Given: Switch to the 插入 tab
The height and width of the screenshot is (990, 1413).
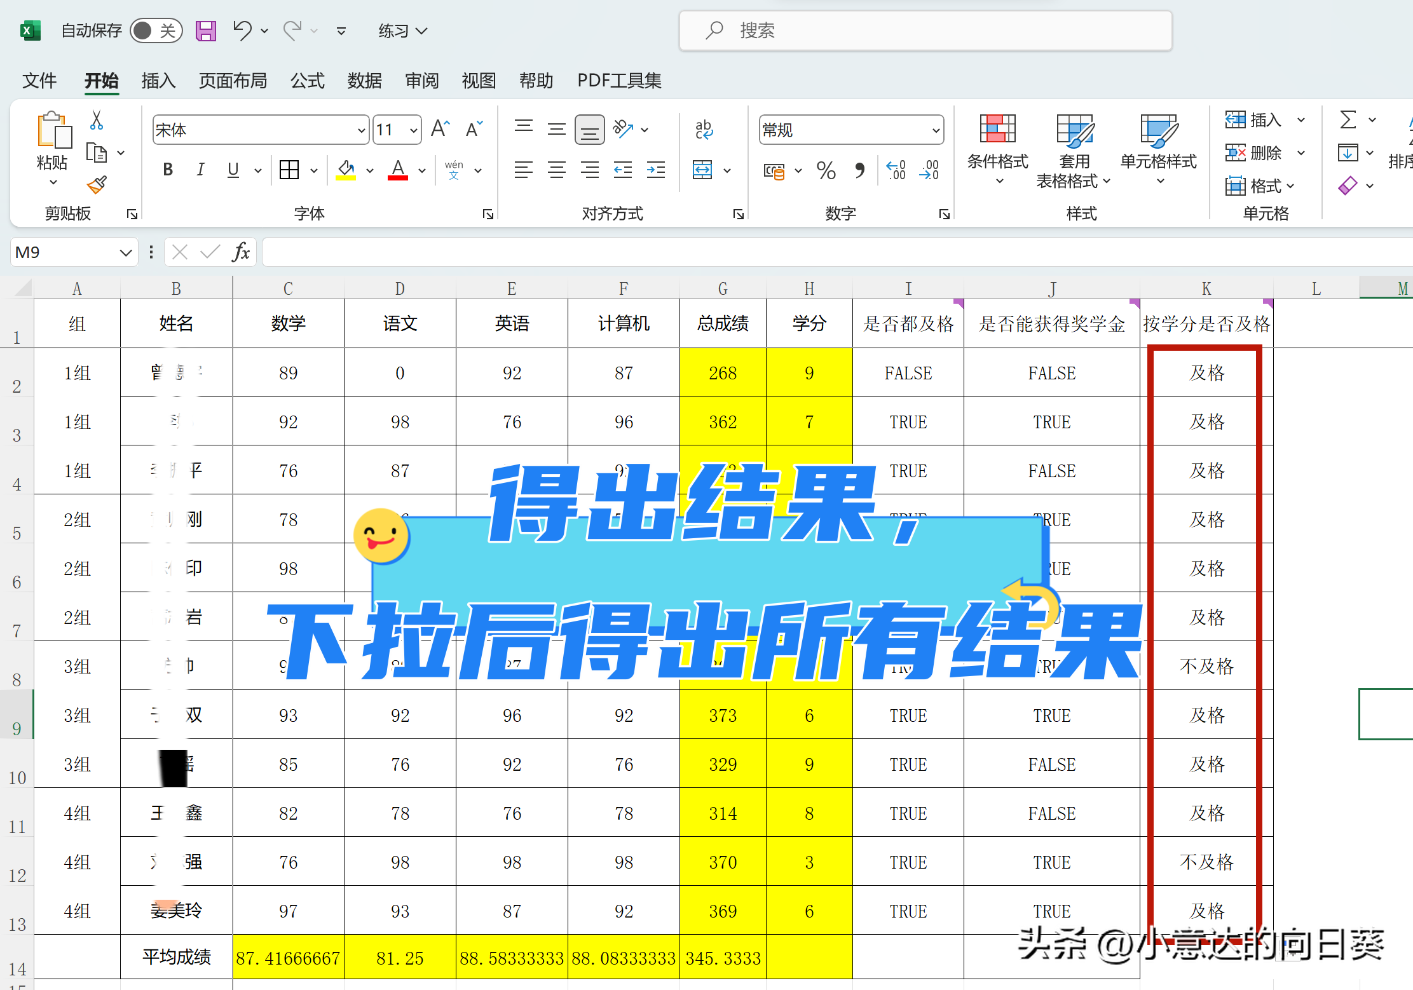Looking at the screenshot, I should click(158, 81).
